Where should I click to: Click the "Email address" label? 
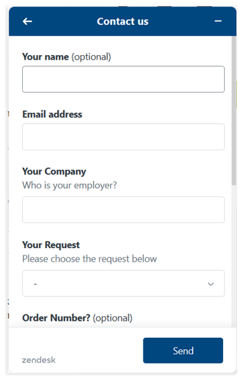tap(52, 114)
